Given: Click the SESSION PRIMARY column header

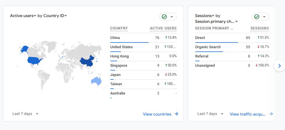Looking at the screenshot, I should [x=214, y=28].
